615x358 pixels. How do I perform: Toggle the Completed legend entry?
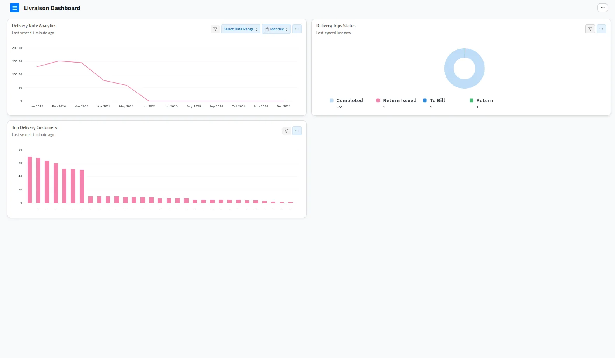tap(346, 100)
